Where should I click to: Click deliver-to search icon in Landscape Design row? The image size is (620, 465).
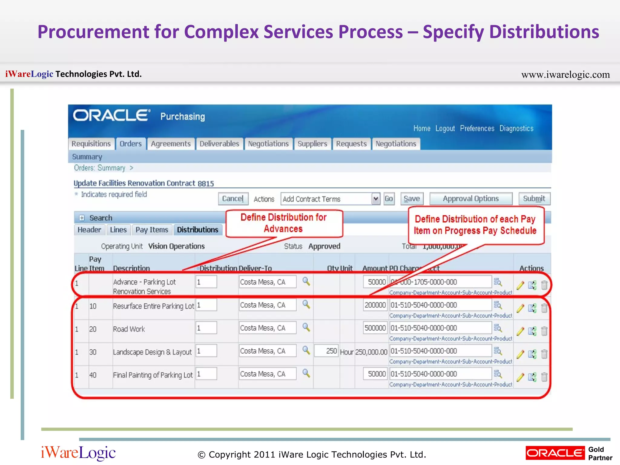pos(306,350)
